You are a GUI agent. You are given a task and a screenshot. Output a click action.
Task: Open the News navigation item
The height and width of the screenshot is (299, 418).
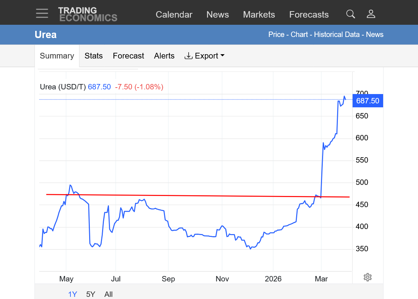(x=217, y=14)
